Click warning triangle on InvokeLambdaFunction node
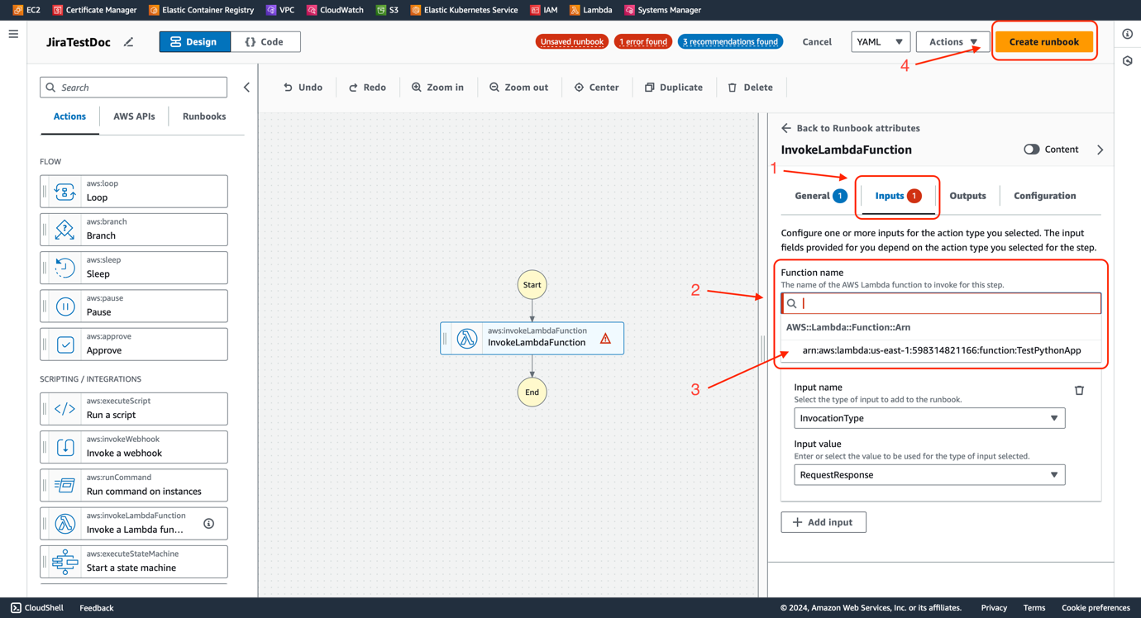The image size is (1141, 618). (x=605, y=339)
